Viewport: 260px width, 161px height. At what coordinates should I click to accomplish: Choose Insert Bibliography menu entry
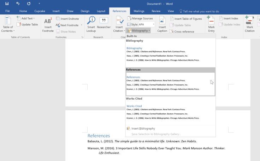tap(143, 129)
